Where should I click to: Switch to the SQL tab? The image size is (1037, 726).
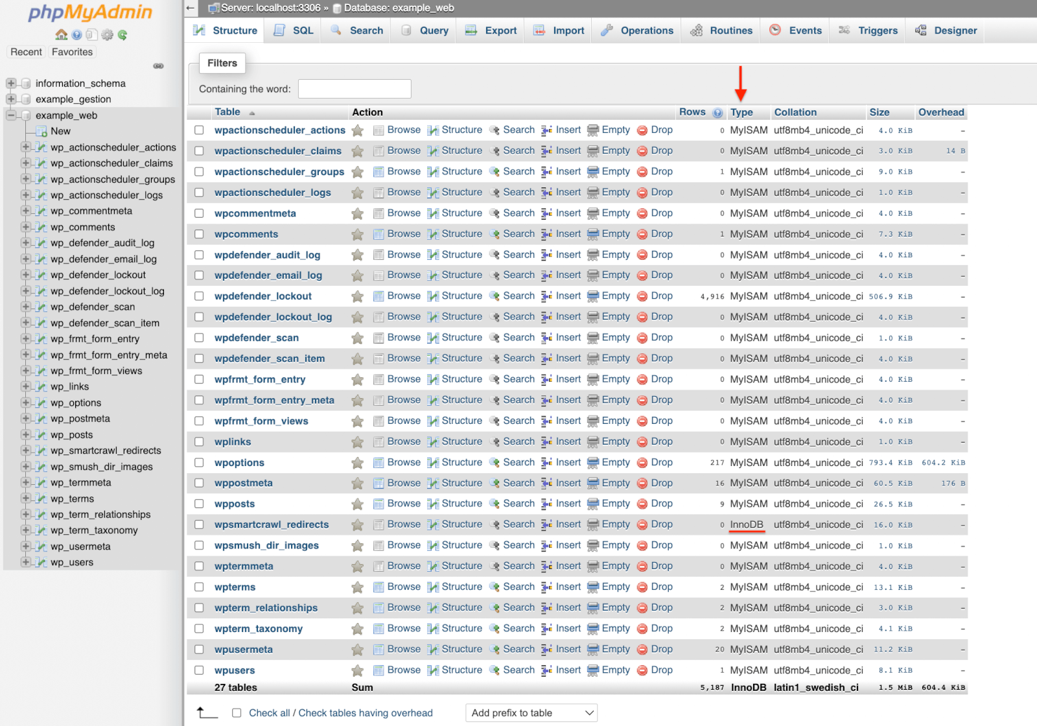click(x=293, y=30)
